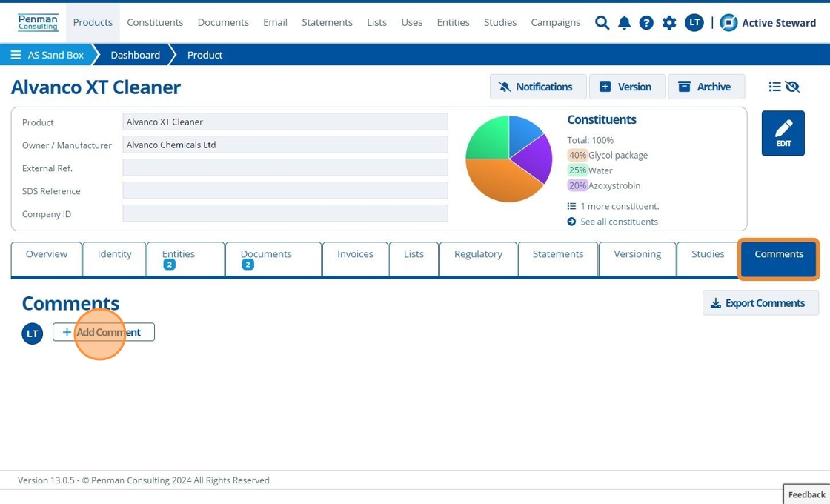Switch to the Lists product tab

[414, 259]
